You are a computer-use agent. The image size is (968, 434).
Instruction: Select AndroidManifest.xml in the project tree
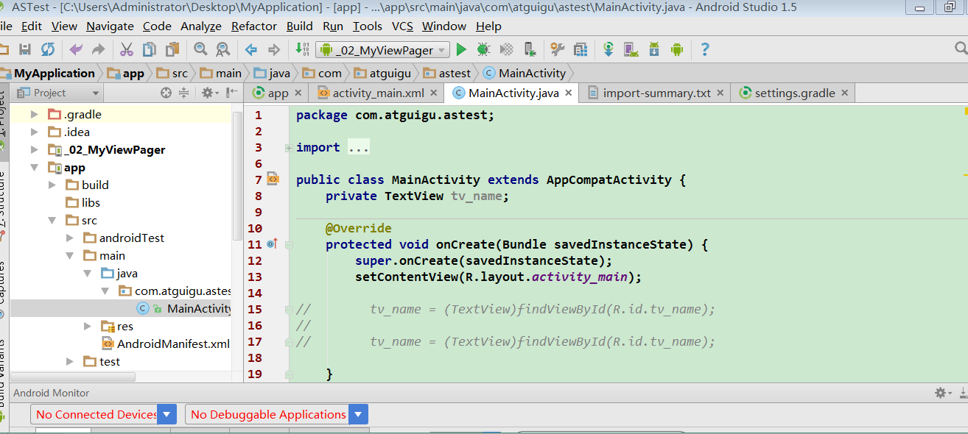tap(173, 344)
